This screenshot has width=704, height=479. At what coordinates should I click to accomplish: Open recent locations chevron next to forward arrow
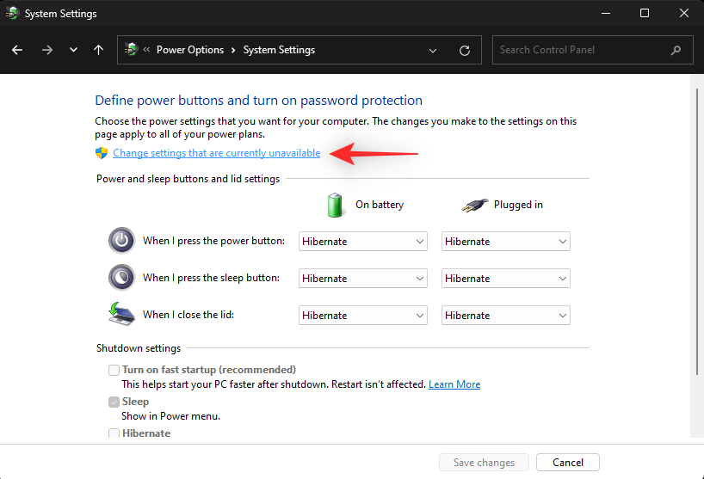[73, 50]
